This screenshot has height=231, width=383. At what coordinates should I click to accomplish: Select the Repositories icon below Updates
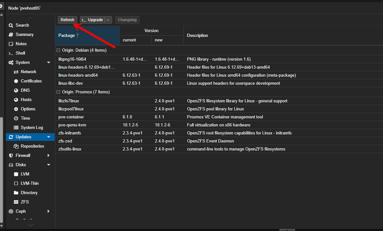click(x=17, y=146)
